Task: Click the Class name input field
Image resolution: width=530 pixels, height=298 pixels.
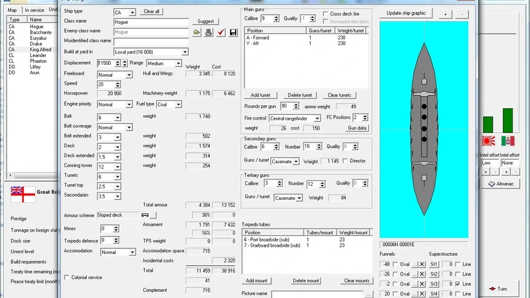Action: point(151,22)
